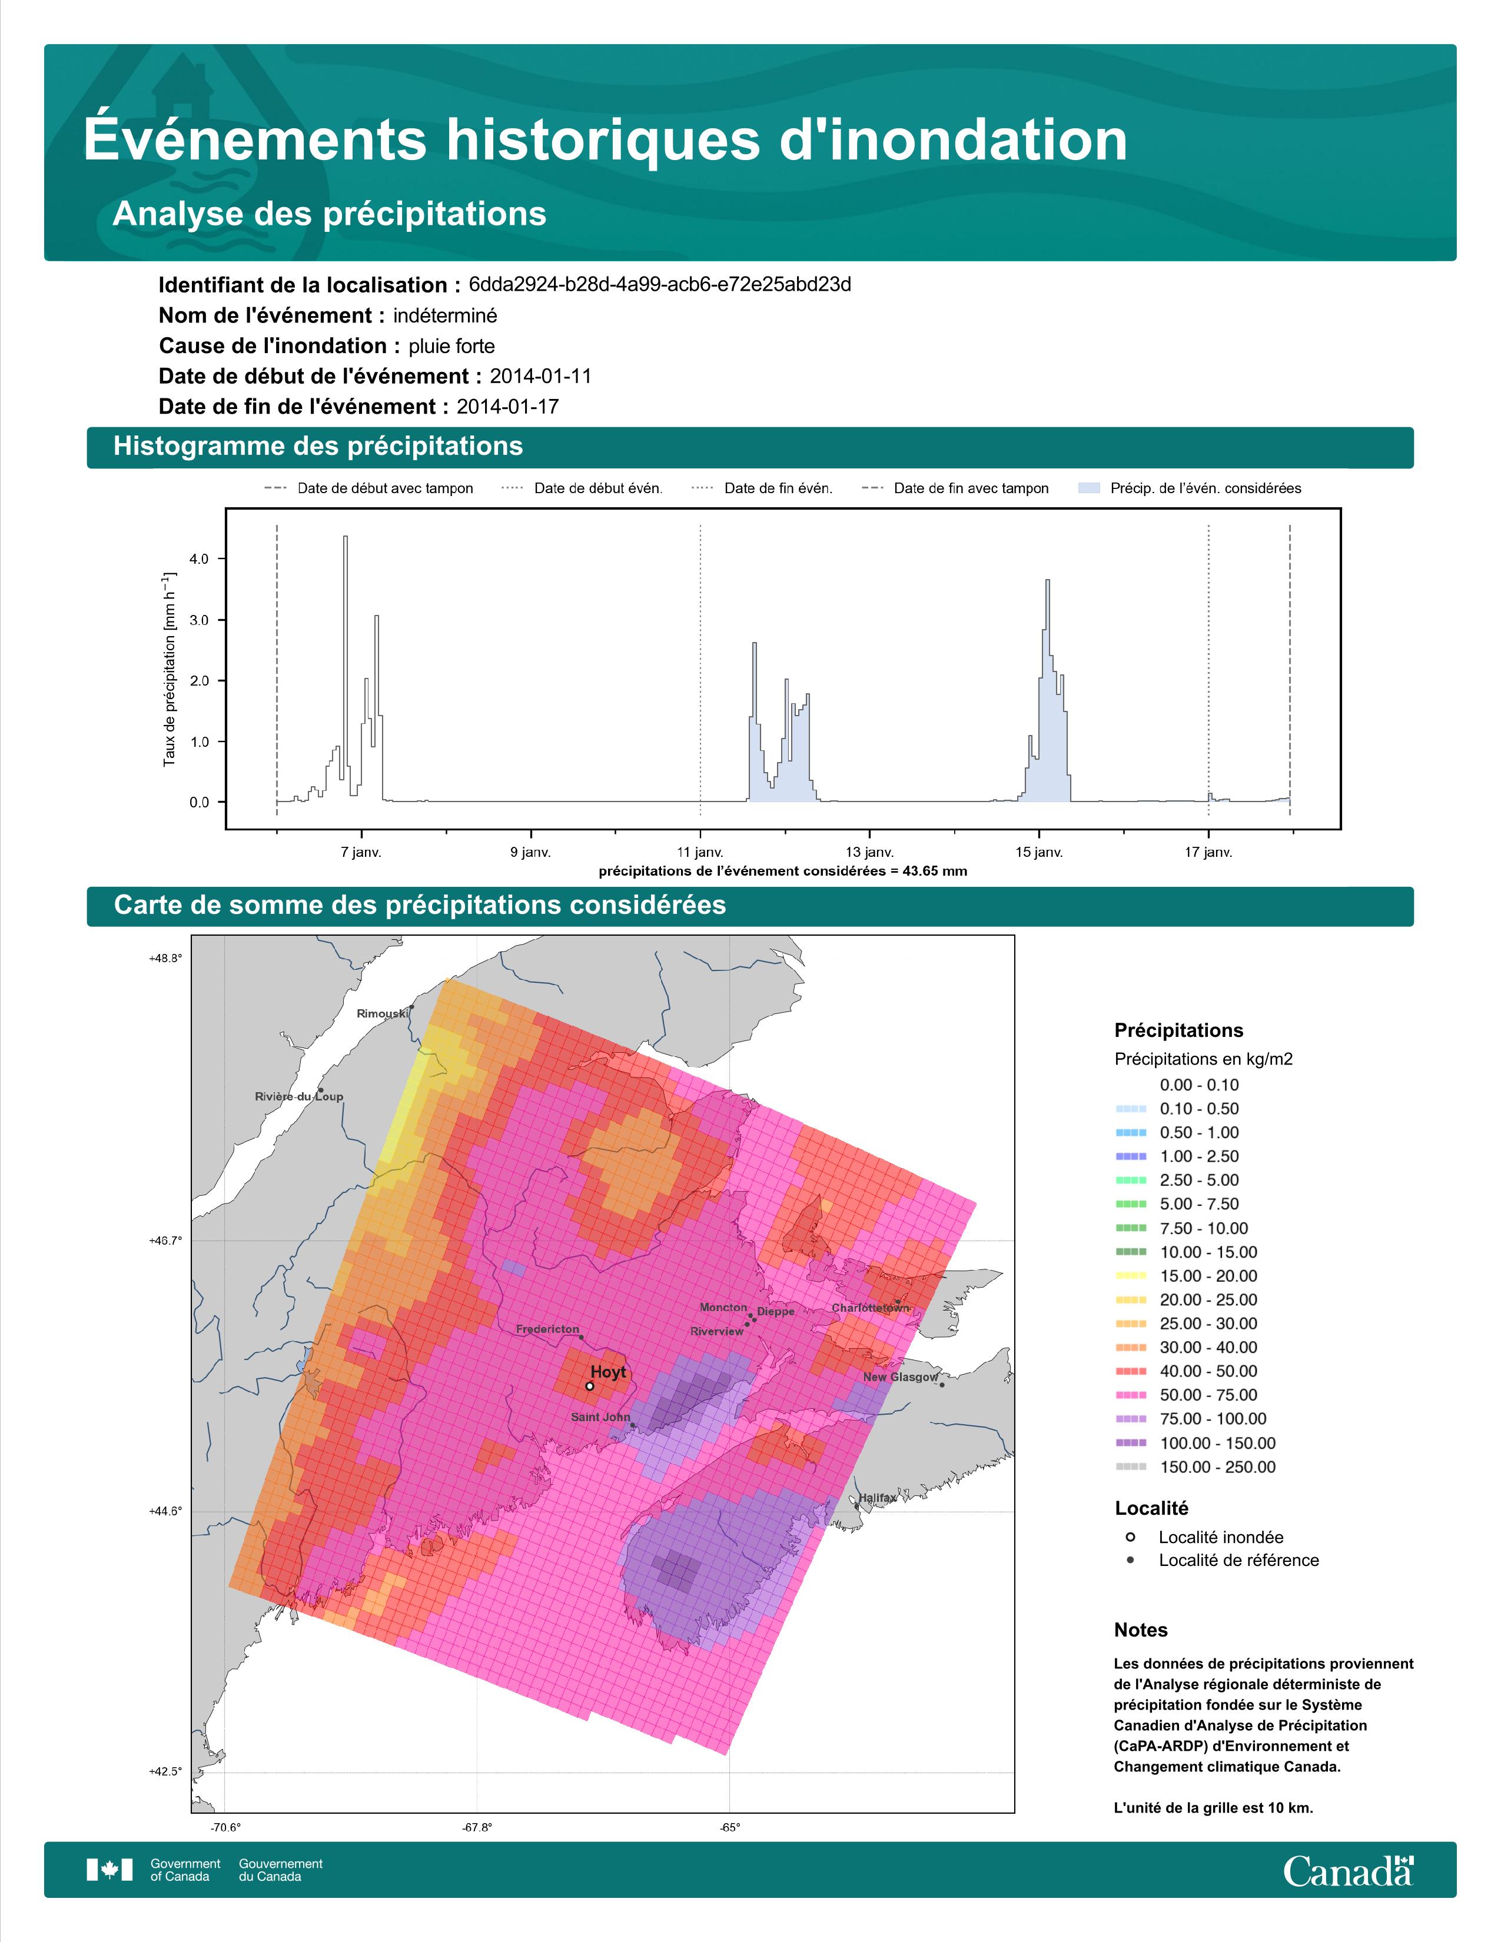Click the Fredericton reference point on map

coord(582,1336)
